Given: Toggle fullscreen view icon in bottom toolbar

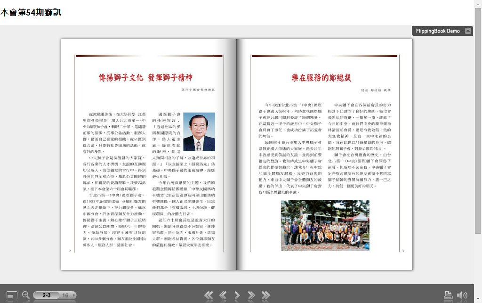Looking at the screenshot, I should tap(12, 295).
